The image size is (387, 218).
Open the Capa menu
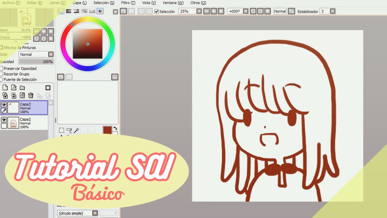click(80, 3)
